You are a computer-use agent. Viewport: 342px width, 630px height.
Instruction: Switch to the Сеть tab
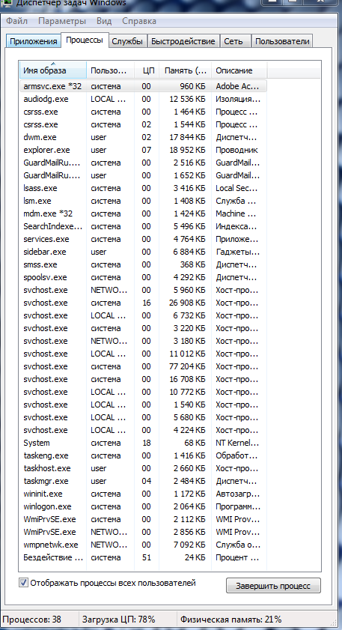[x=236, y=41]
